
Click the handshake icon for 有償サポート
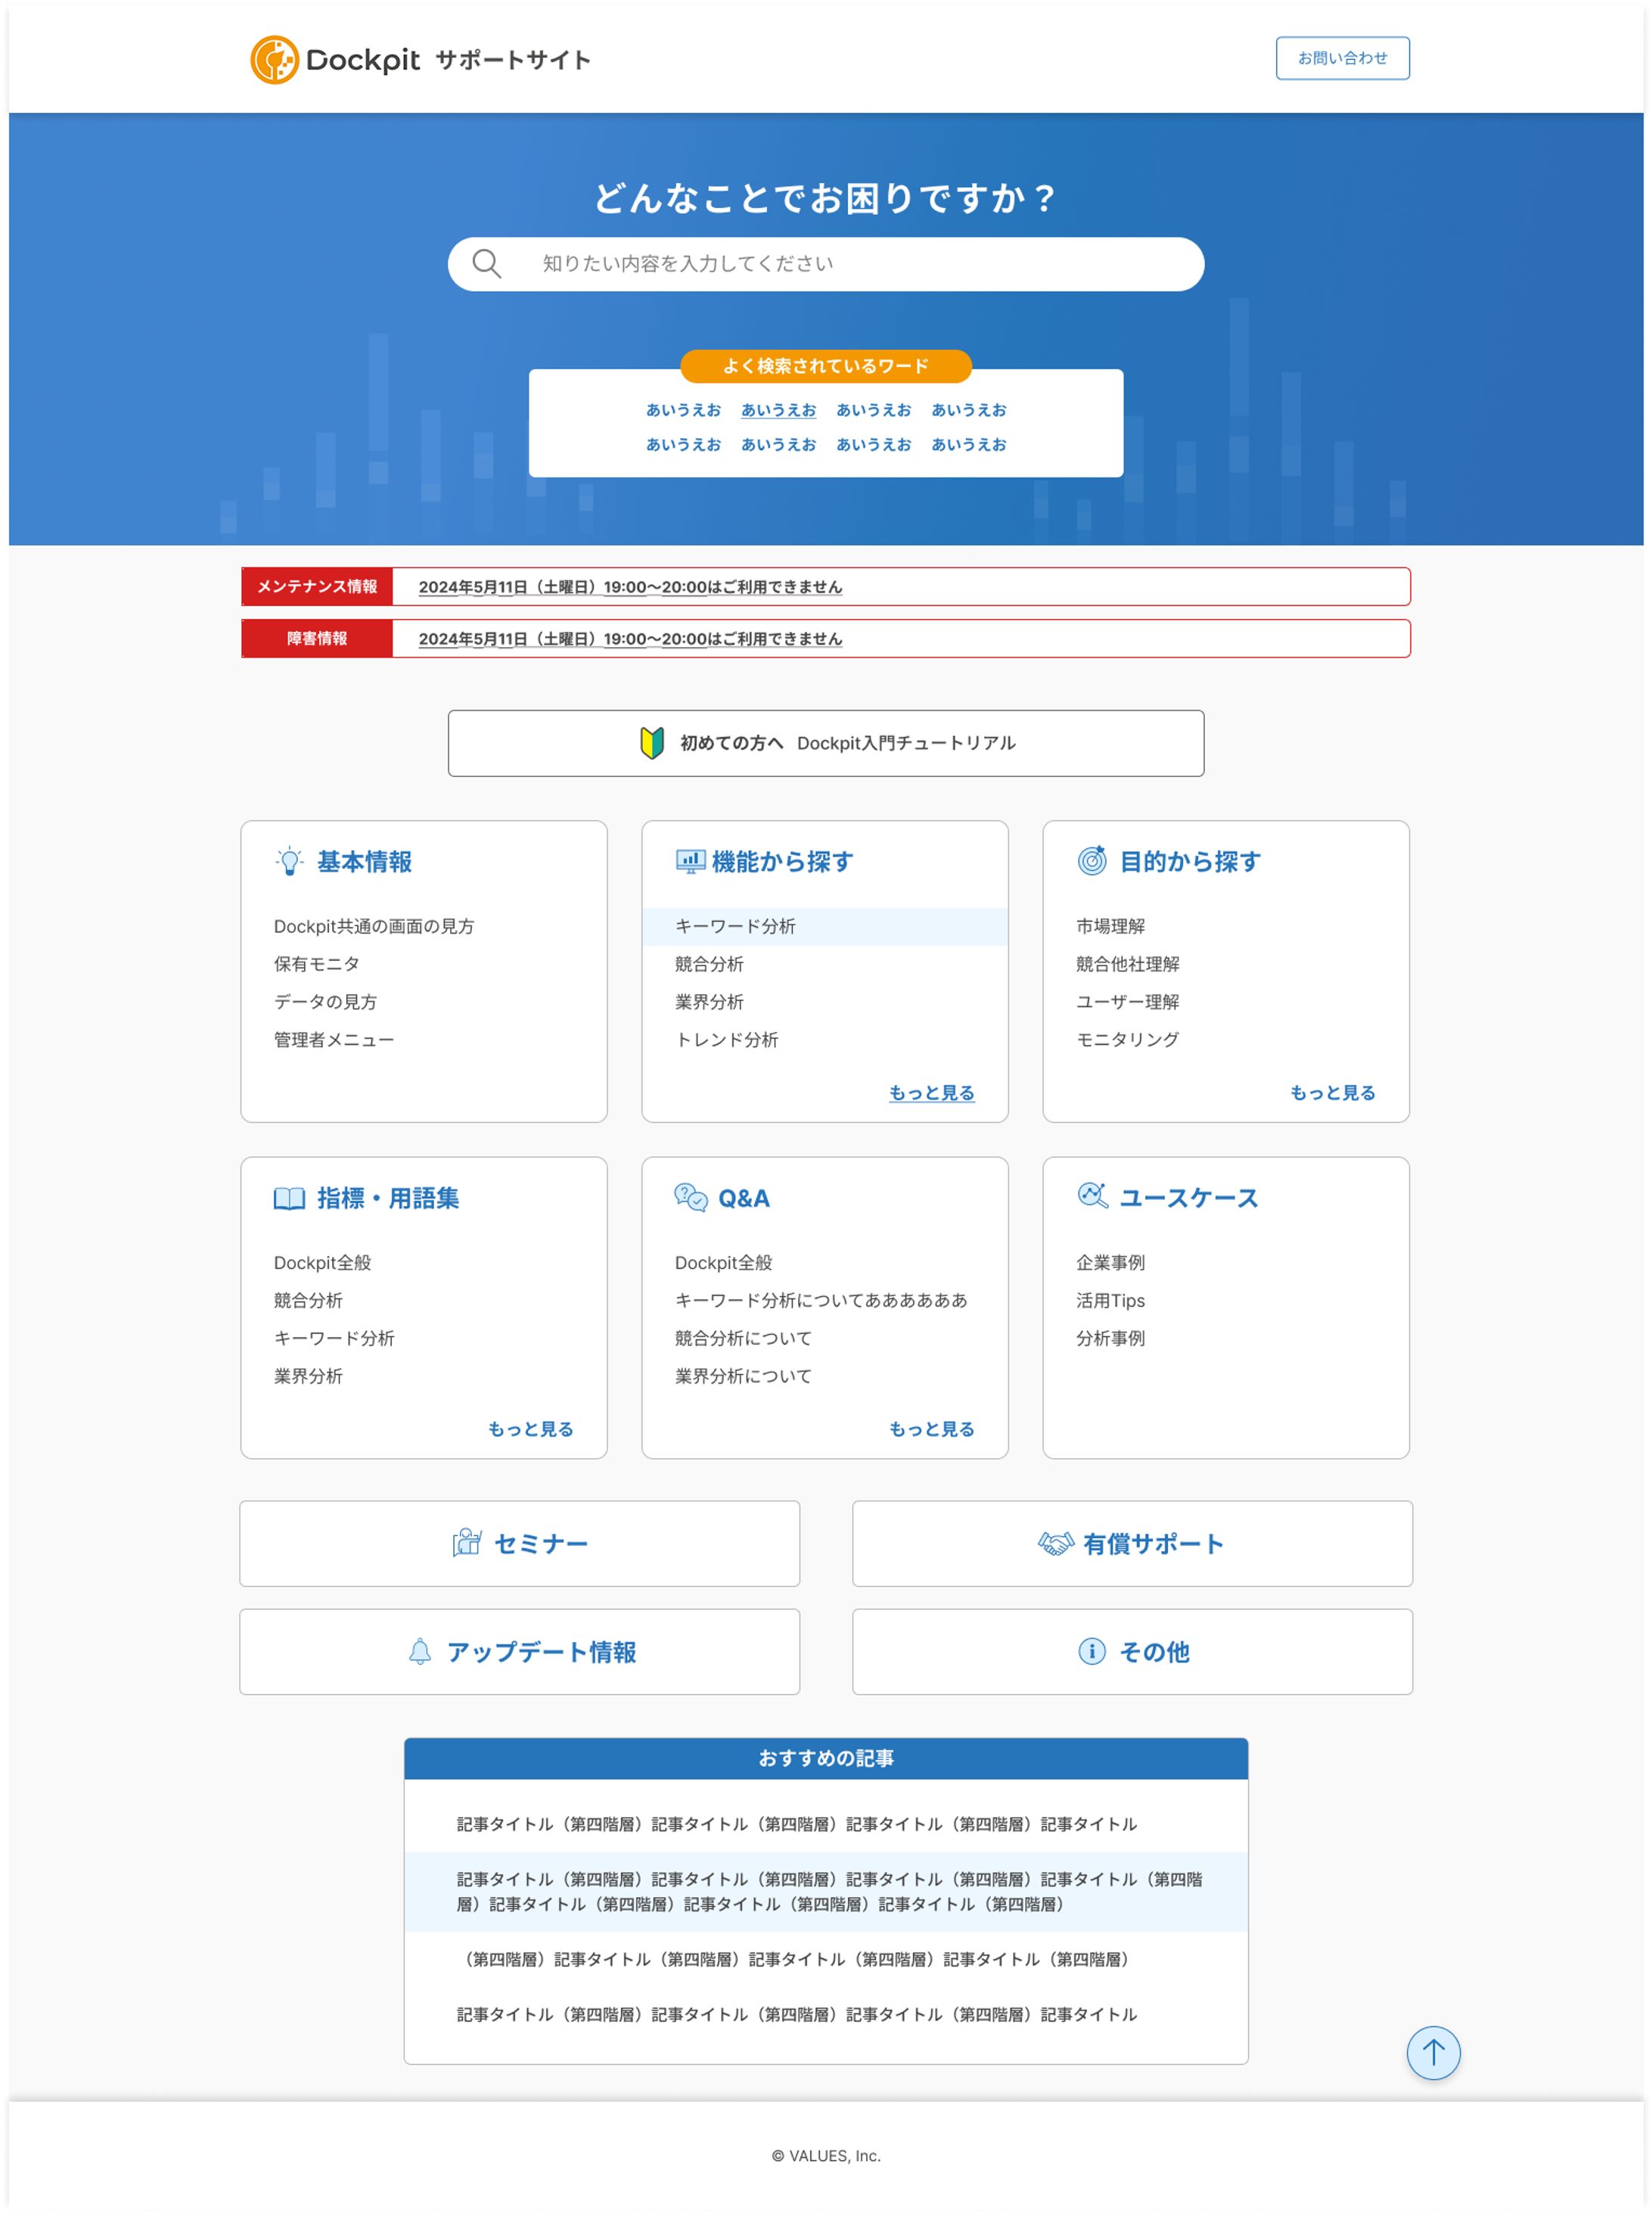tap(1055, 1544)
